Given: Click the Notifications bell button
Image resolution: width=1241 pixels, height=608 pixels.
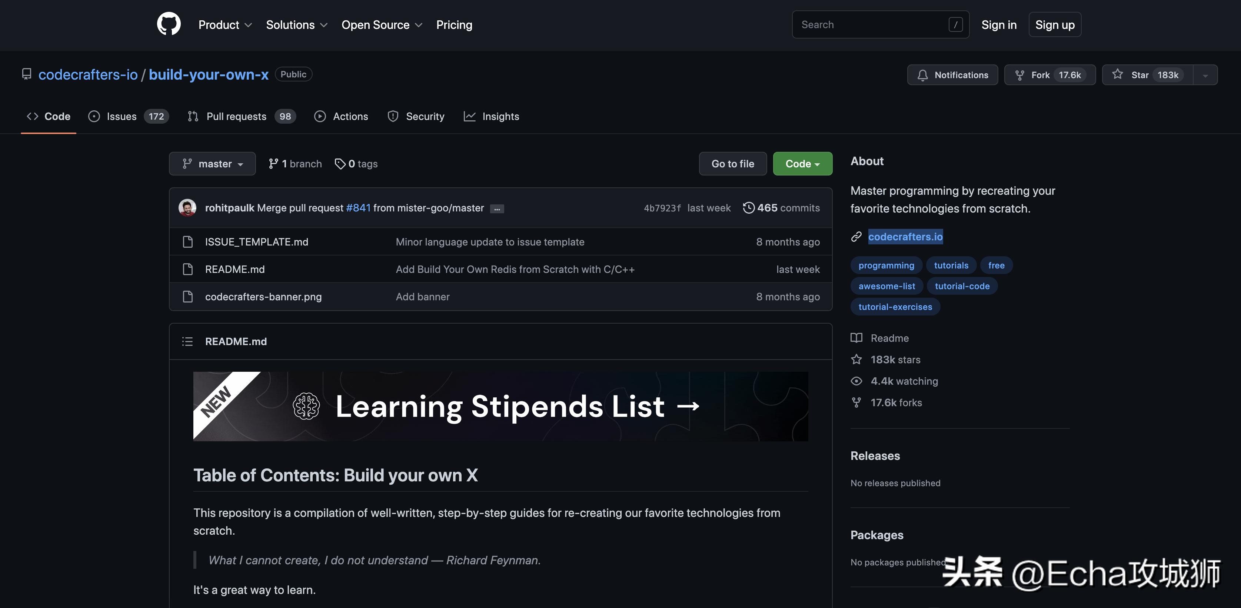Looking at the screenshot, I should pyautogui.click(x=952, y=75).
